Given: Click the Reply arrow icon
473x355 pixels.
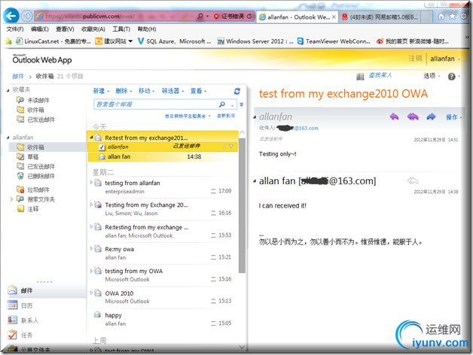Looking at the screenshot, I should (394, 117).
